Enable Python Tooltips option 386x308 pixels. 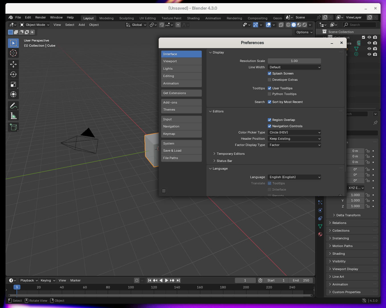[269, 94]
